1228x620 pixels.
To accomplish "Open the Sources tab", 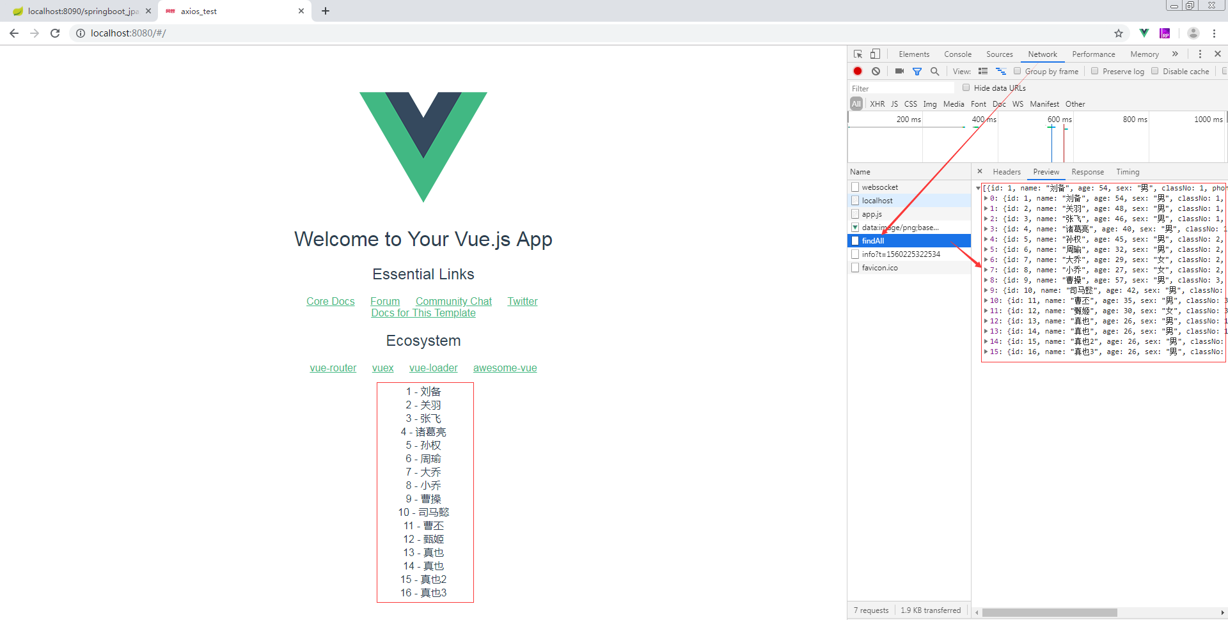I will click(1000, 54).
